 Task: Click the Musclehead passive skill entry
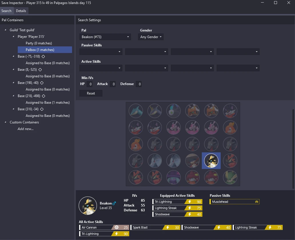tap(234, 202)
